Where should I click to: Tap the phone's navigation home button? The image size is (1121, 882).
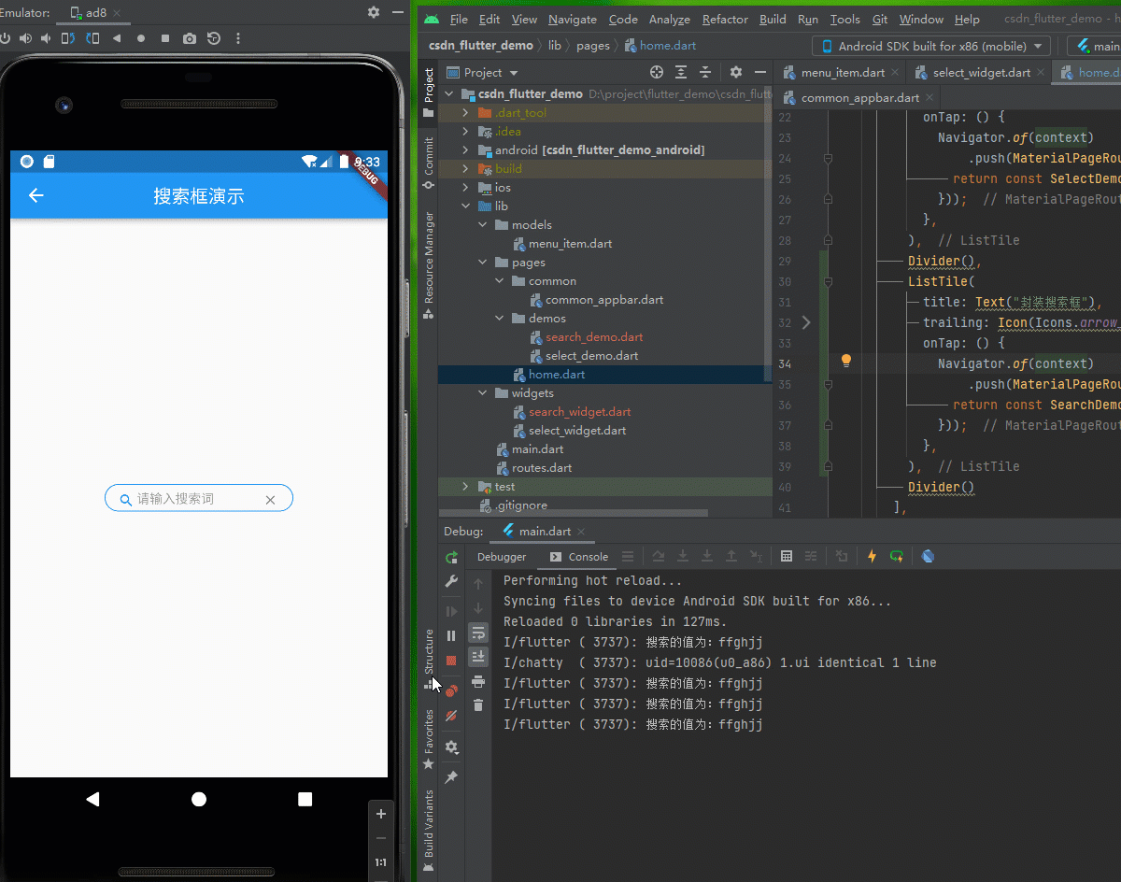pyautogui.click(x=199, y=799)
